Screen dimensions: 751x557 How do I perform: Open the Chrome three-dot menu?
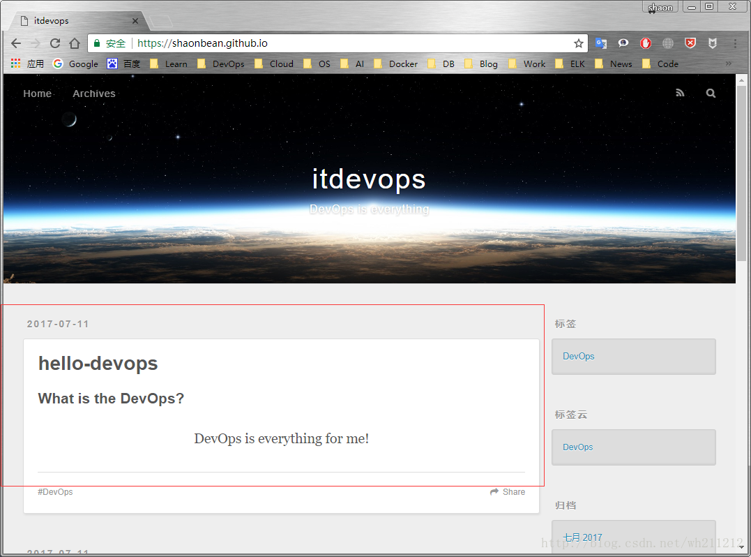tap(734, 43)
